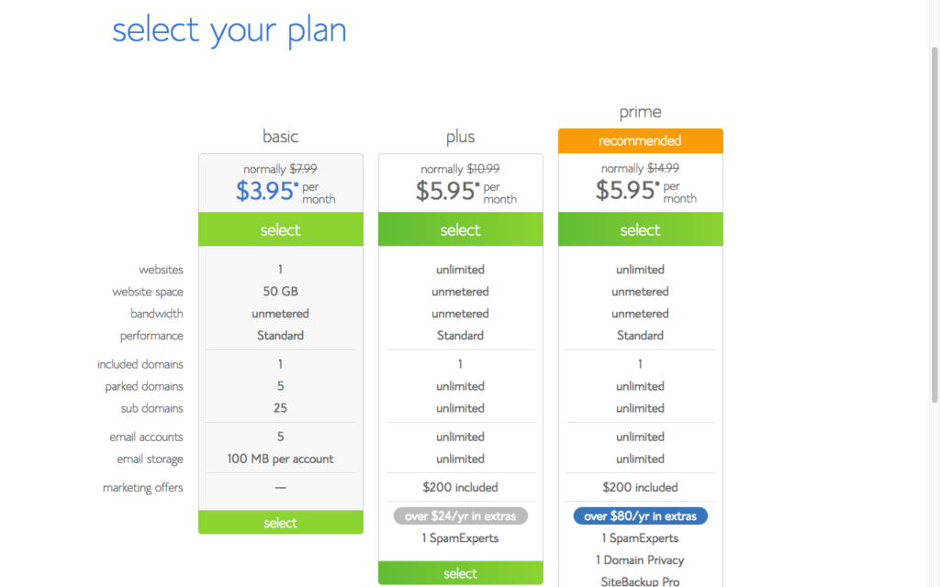Click SiteBackup Pro in prime plan

pos(640,581)
